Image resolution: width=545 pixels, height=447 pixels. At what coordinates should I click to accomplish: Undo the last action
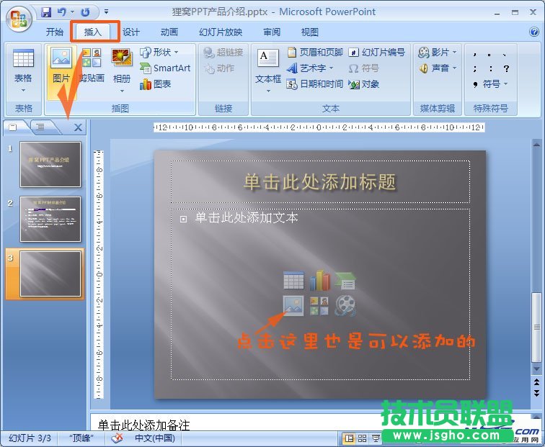[62, 12]
